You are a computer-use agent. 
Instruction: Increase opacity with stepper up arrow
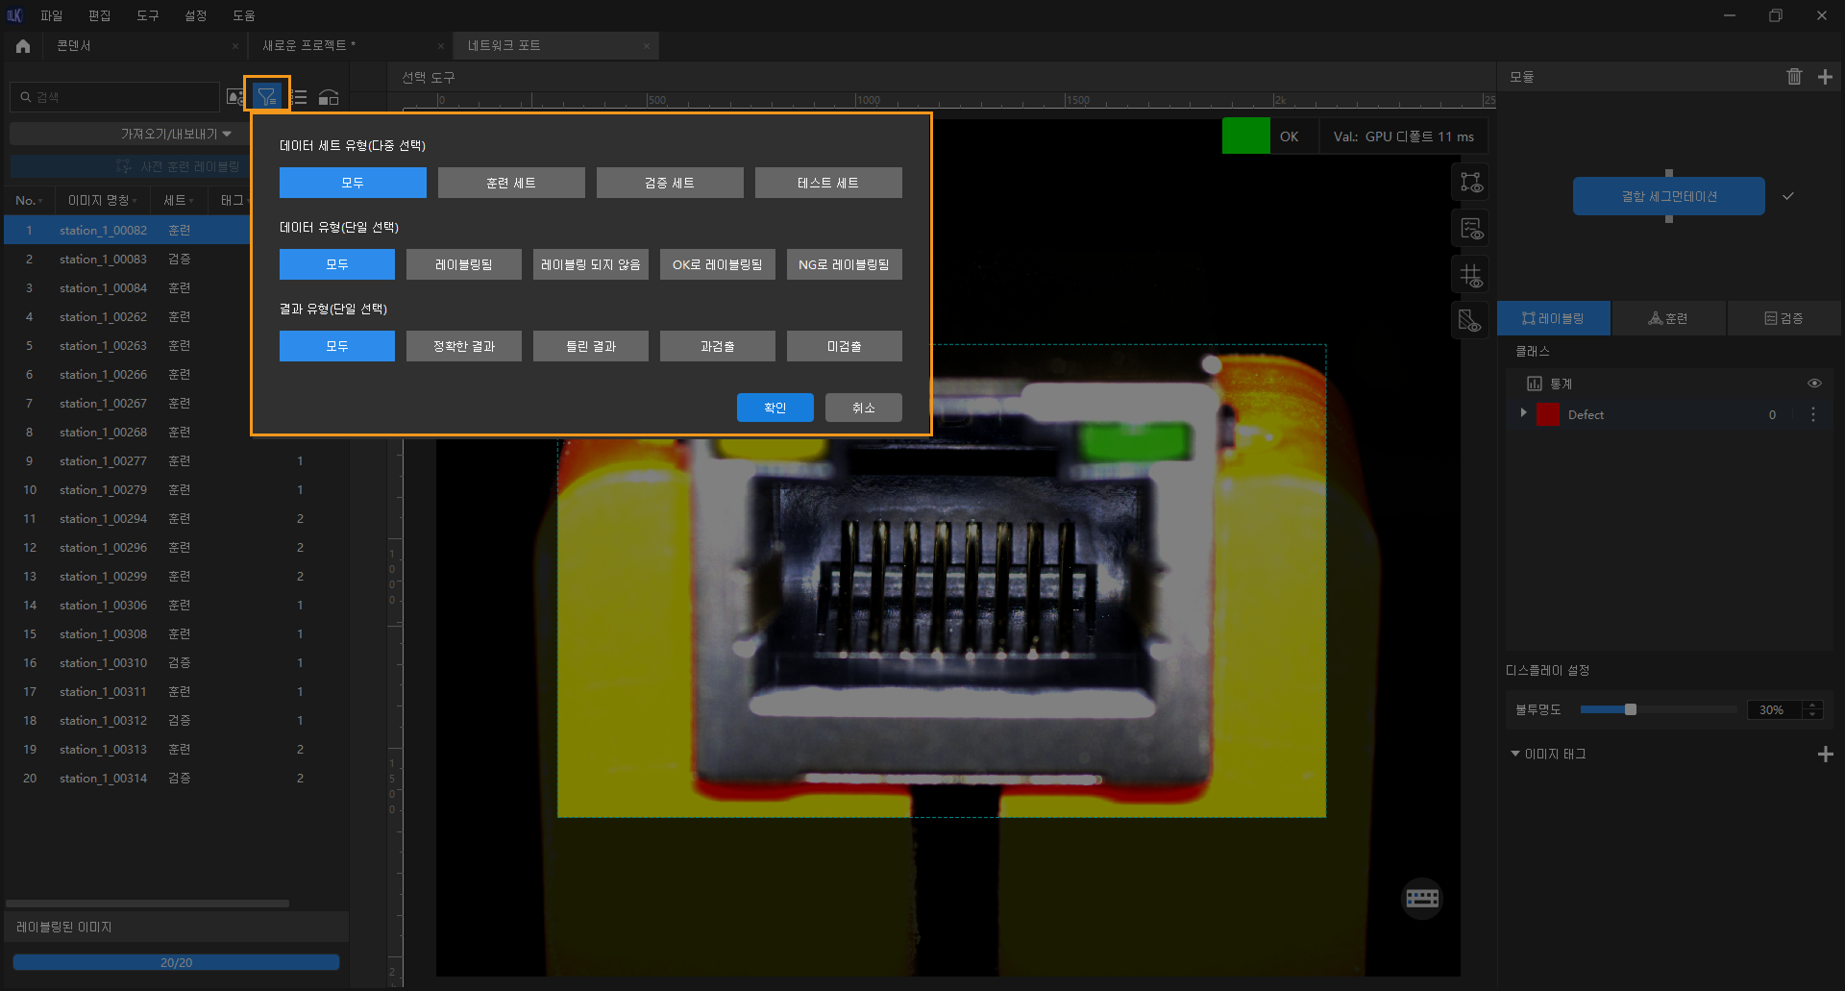point(1812,705)
